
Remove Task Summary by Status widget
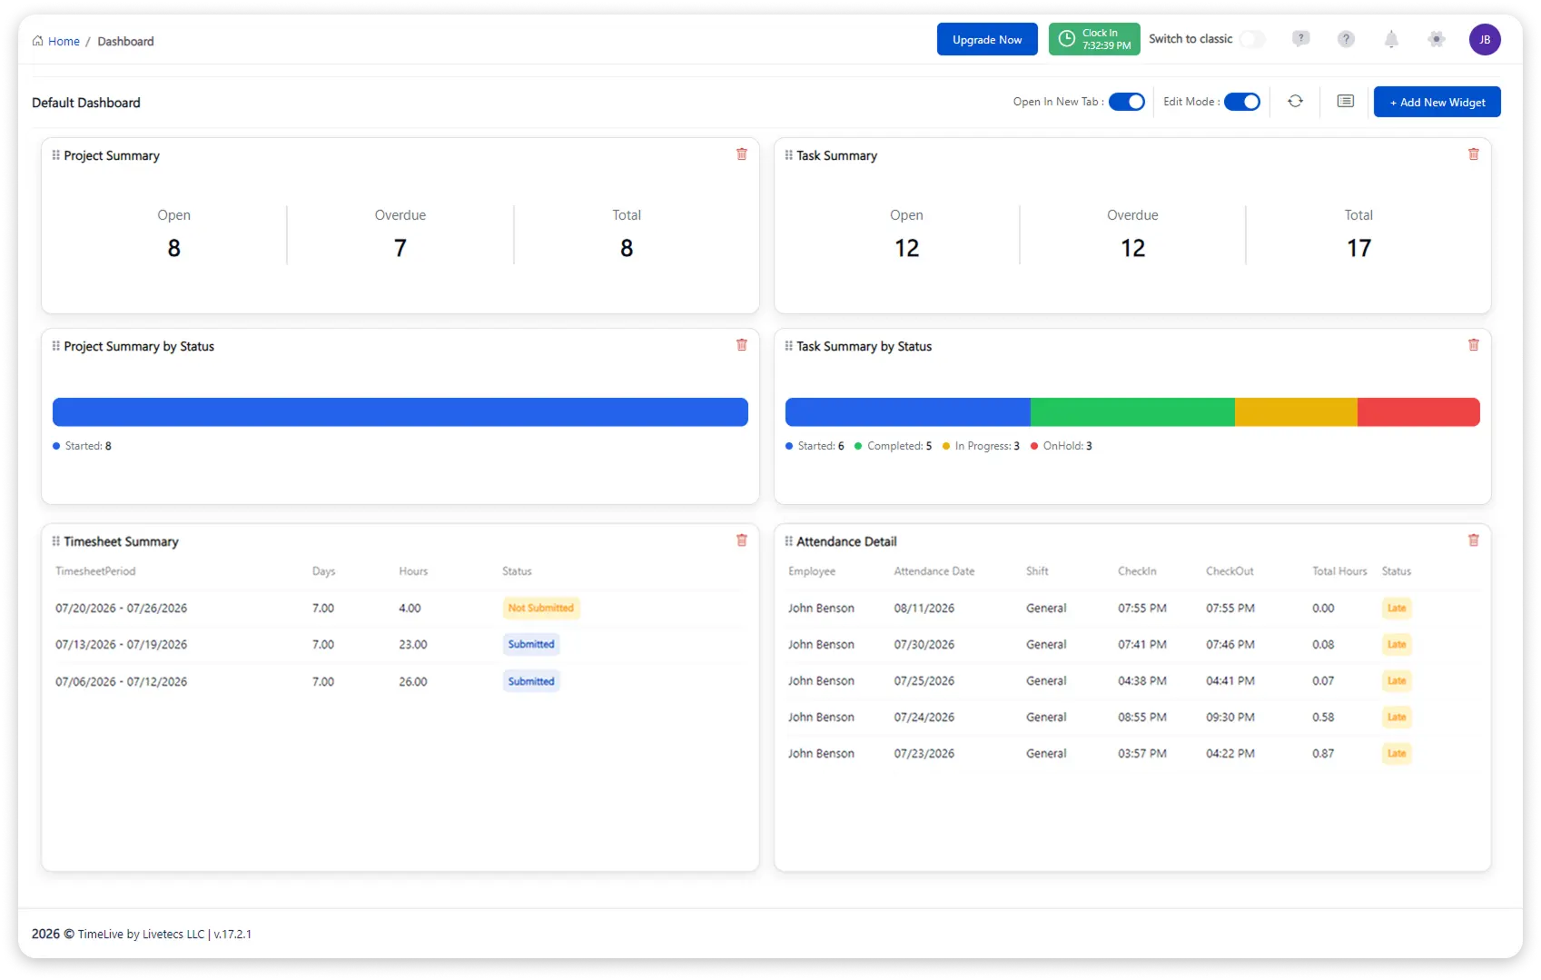tap(1473, 345)
